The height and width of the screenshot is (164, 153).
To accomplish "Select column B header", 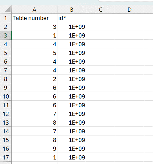I will click(x=72, y=9).
